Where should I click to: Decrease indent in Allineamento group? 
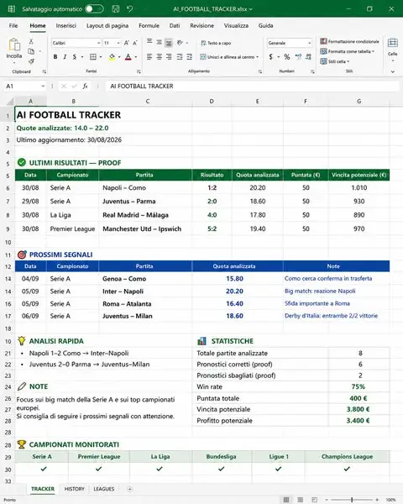(180, 57)
